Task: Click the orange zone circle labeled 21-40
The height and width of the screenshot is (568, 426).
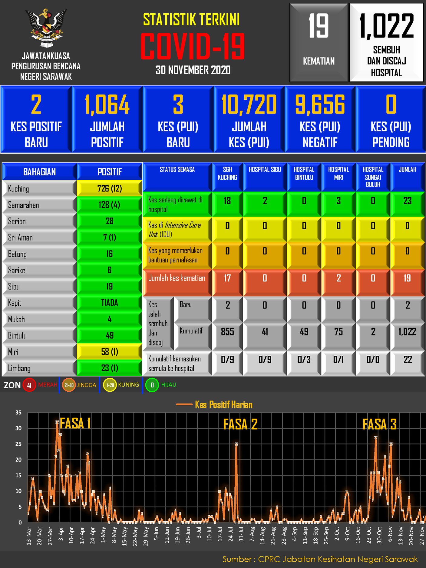Action: click(69, 385)
